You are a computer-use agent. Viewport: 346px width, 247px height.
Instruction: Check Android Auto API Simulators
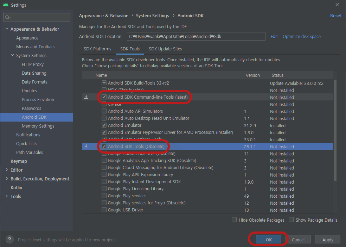click(104, 111)
